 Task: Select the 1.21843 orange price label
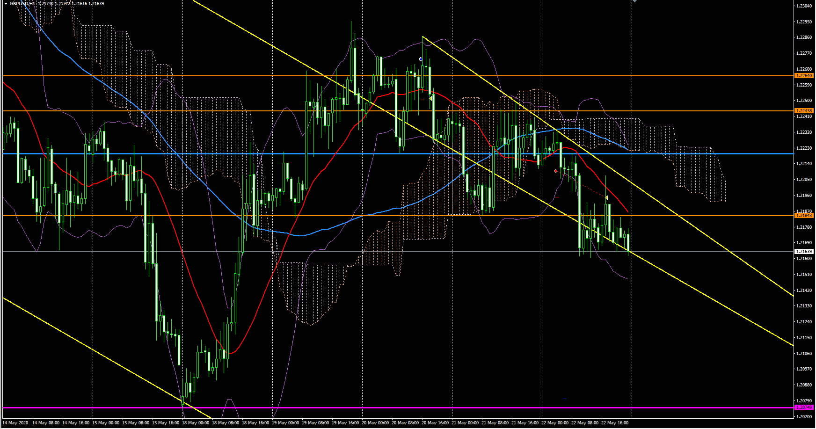804,216
